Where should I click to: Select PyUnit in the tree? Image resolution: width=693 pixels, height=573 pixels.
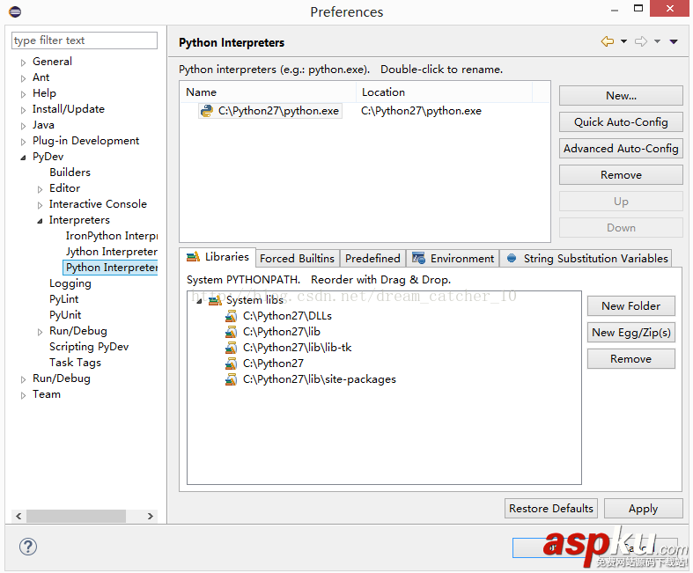point(65,315)
